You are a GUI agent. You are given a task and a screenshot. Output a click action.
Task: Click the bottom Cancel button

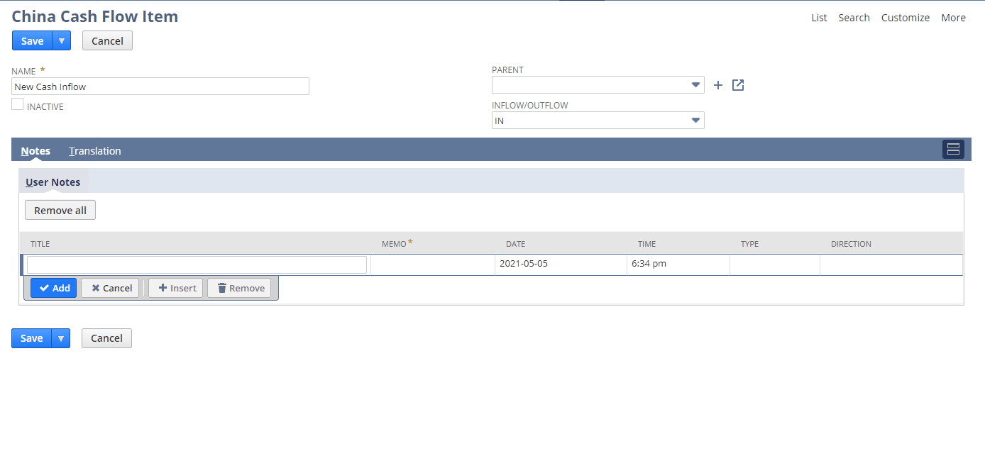106,338
